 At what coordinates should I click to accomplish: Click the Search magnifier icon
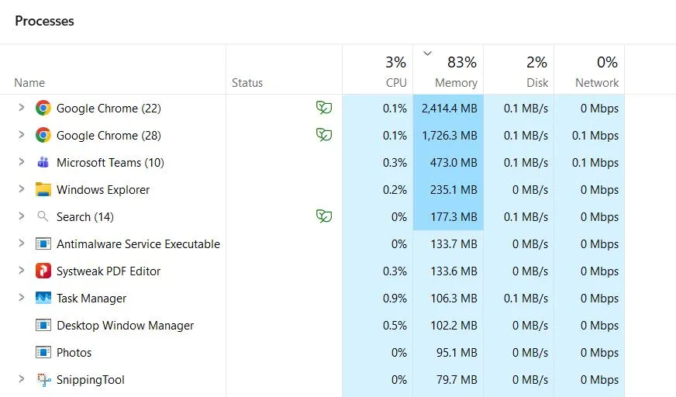tap(43, 216)
